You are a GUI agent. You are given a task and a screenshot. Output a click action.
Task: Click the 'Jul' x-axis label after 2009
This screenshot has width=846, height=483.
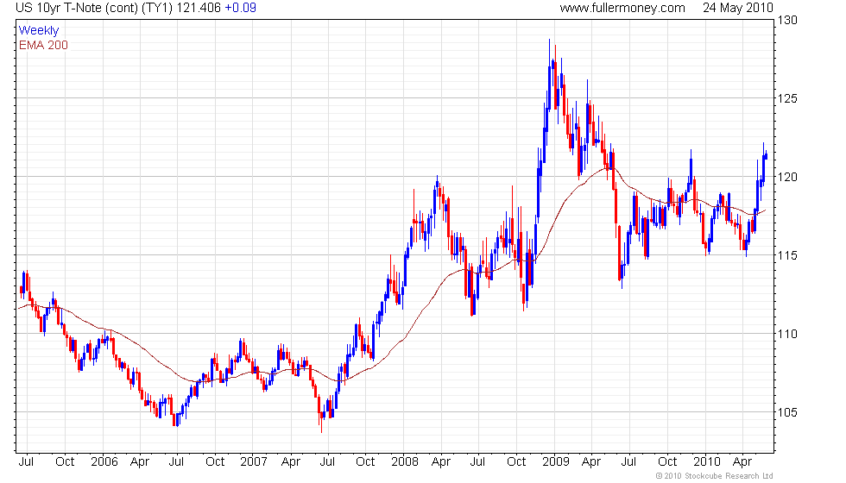pos(628,462)
